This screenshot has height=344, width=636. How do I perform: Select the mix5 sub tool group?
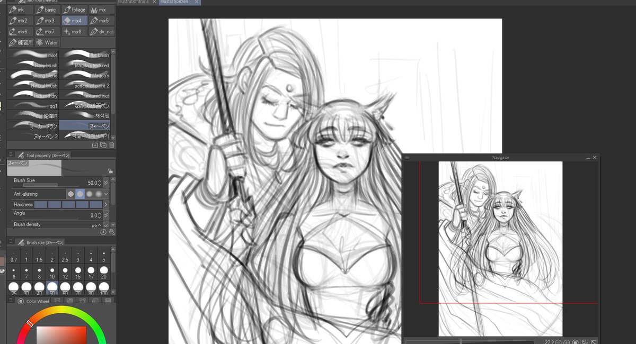[x=101, y=21]
